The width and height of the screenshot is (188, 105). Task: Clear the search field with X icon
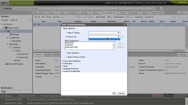[154, 8]
